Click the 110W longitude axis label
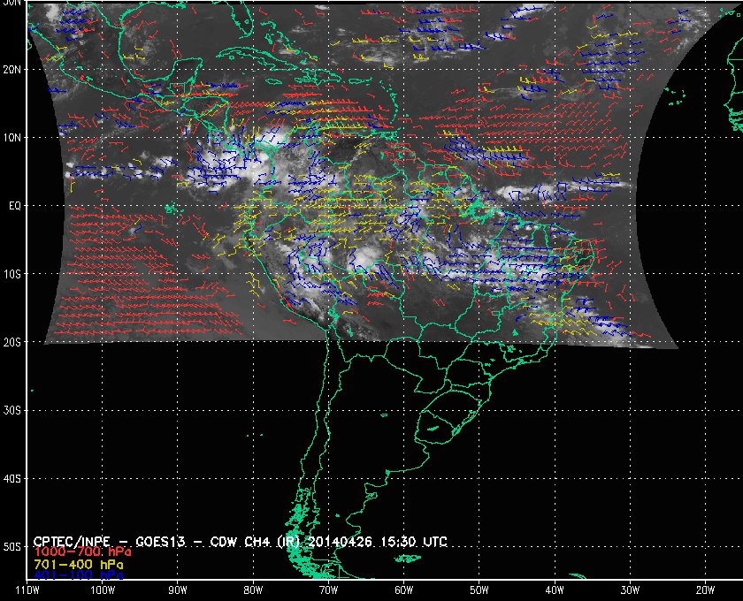743x601 pixels. [27, 590]
